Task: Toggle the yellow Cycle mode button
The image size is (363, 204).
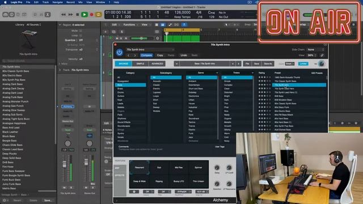Action: click(x=98, y=15)
